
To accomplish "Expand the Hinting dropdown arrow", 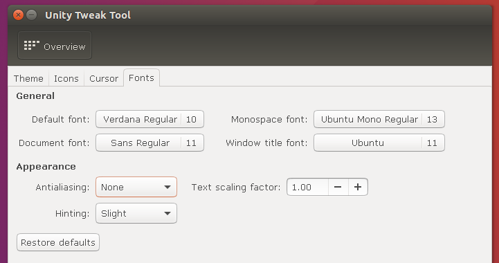I will coord(167,213).
